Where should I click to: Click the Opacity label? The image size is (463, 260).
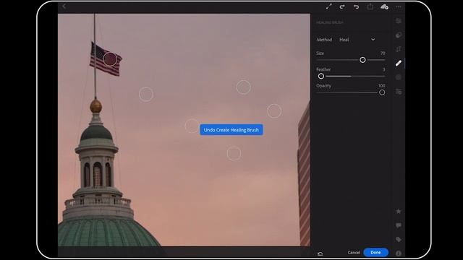(x=323, y=86)
